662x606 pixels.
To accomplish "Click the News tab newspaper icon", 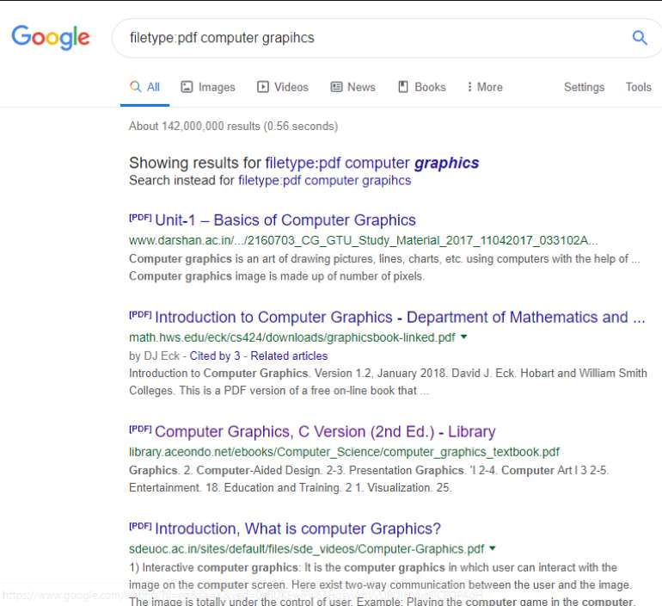I will click(x=336, y=87).
